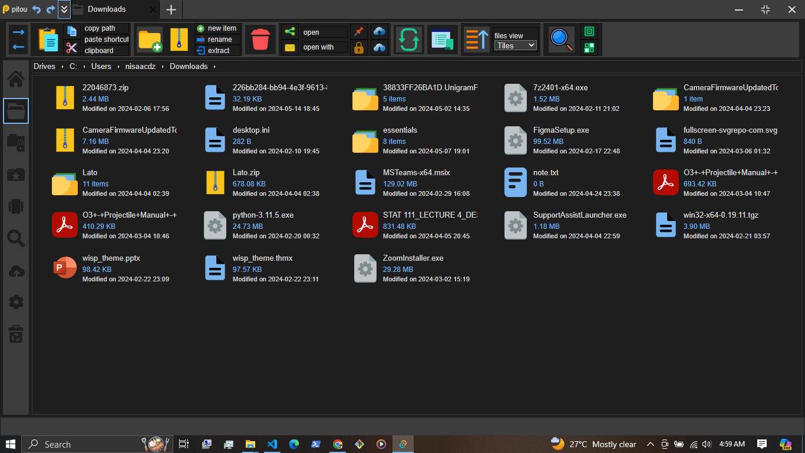Open the settings gear in sidebar
This screenshot has height=453, width=805.
pos(16,302)
